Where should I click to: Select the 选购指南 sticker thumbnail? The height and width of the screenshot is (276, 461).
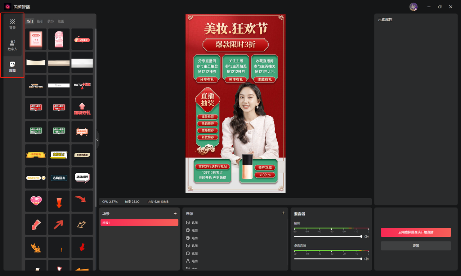(x=59, y=178)
